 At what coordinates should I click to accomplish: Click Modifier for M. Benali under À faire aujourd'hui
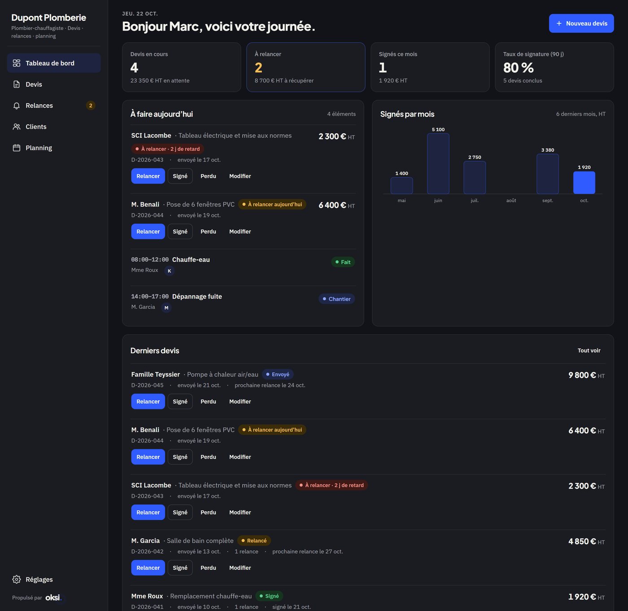[240, 232]
